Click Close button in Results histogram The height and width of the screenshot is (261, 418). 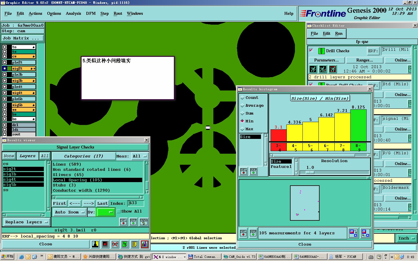(x=305, y=244)
